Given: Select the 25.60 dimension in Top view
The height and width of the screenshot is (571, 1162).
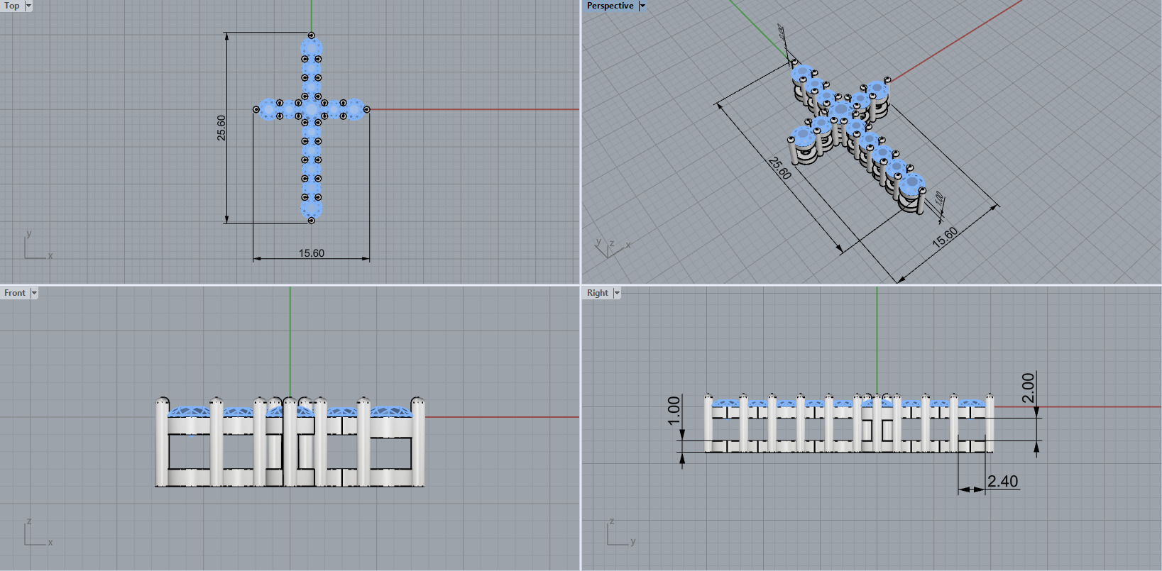Looking at the screenshot, I should [221, 128].
